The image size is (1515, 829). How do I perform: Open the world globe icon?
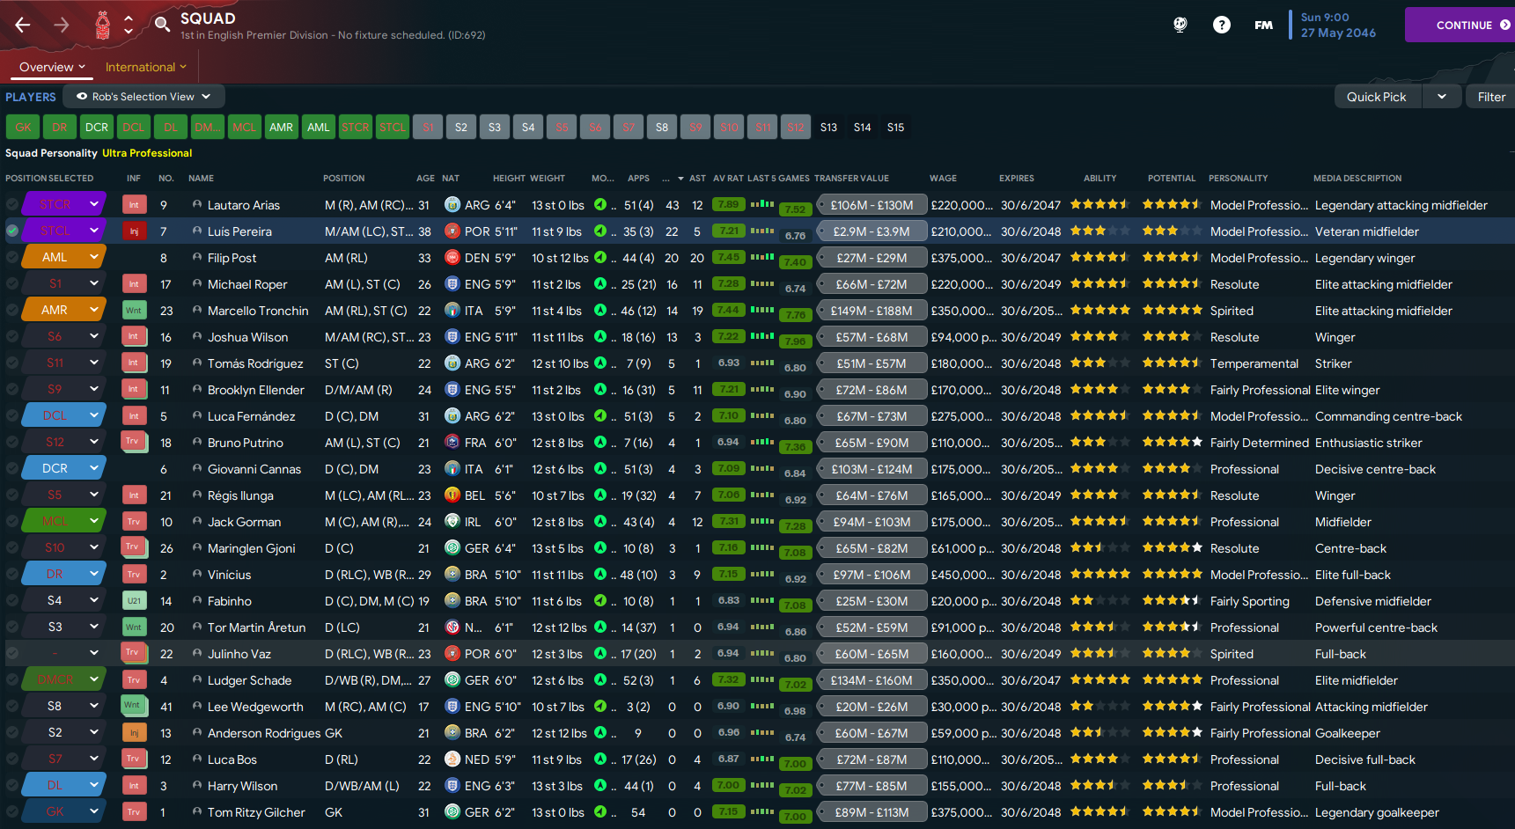click(1180, 25)
